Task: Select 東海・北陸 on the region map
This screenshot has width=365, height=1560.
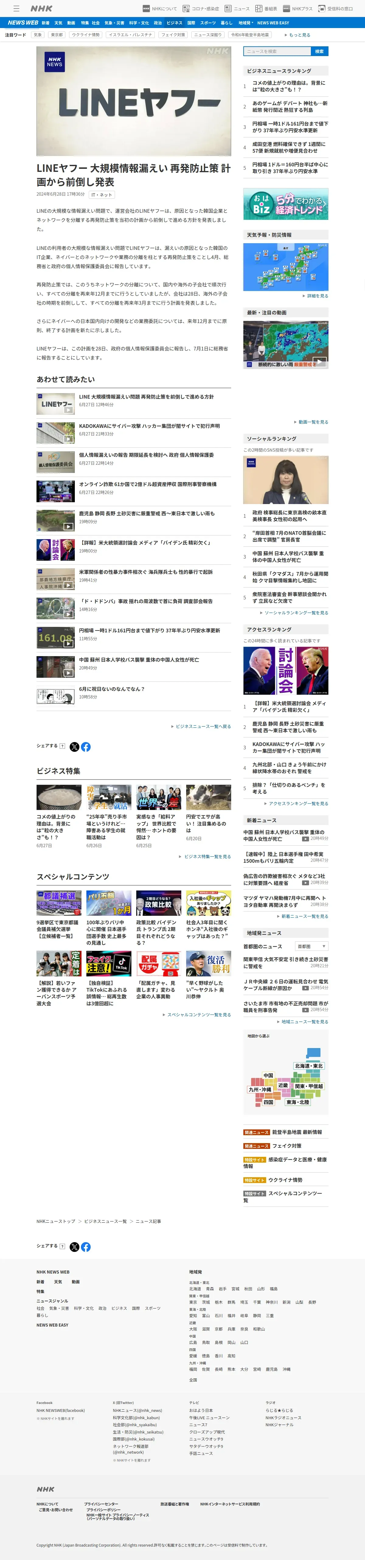Action: (x=298, y=1102)
